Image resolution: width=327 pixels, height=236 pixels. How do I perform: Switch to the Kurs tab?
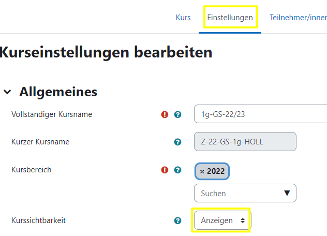(x=183, y=18)
